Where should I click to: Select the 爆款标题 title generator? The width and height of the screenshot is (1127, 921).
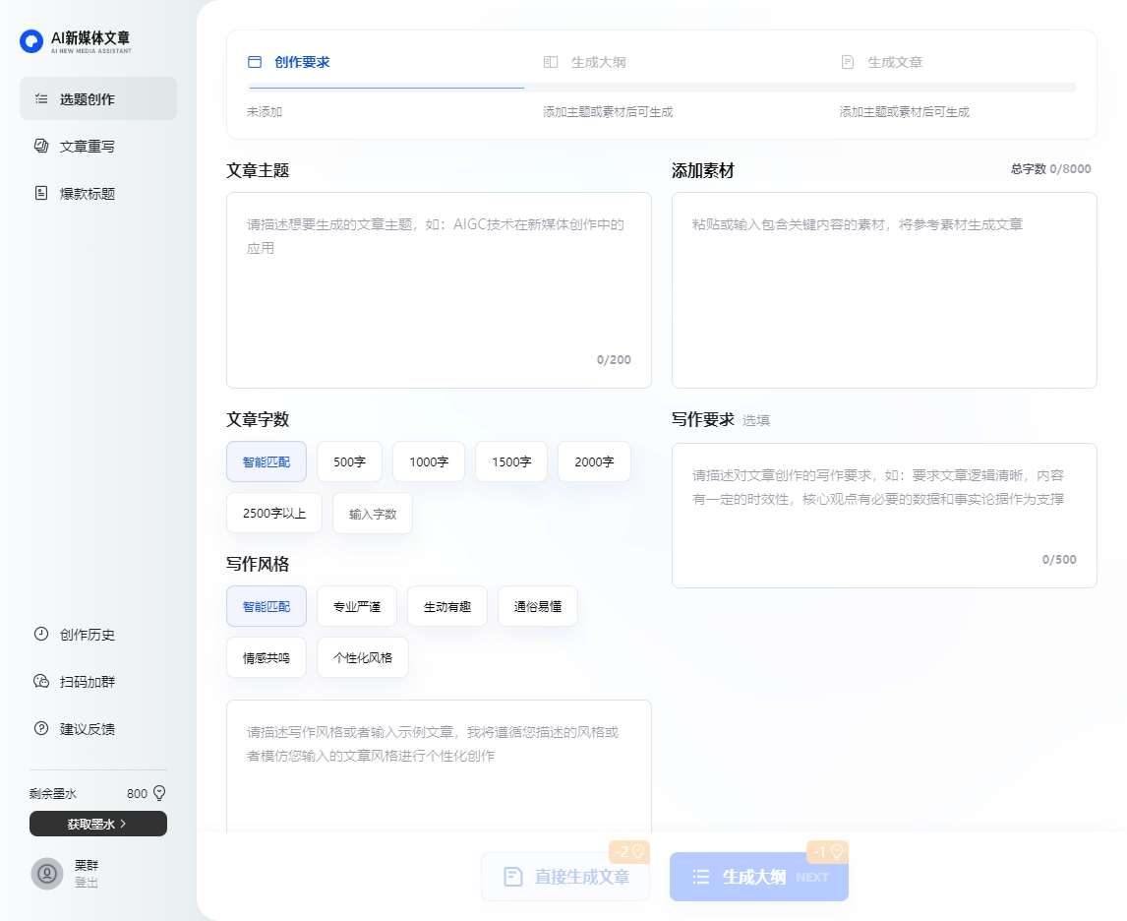88,193
